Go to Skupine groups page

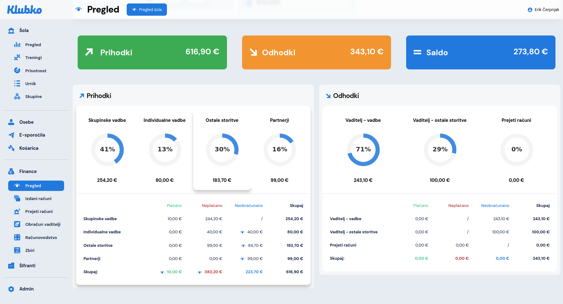coord(33,96)
